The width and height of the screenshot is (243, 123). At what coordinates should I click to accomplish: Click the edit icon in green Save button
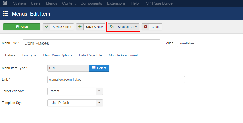click(x=18, y=27)
